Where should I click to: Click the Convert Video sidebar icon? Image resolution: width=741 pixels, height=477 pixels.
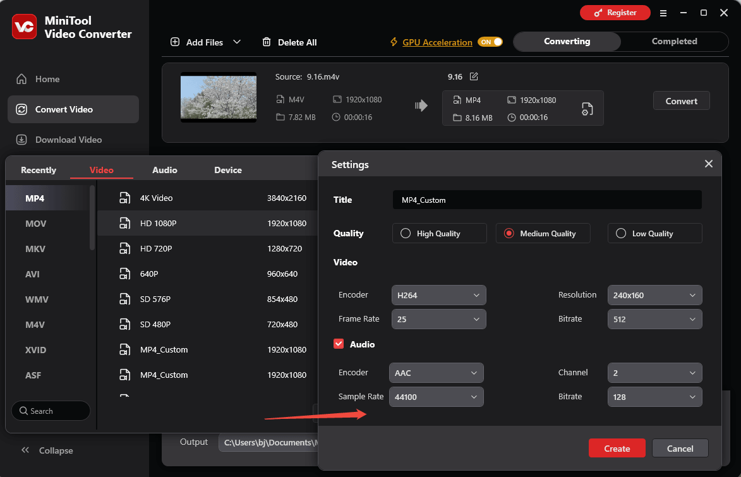tap(21, 109)
